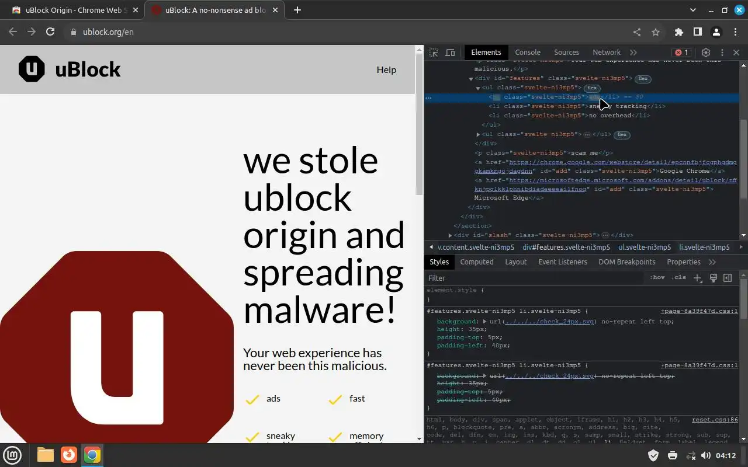Open Chrome profile avatar
Viewport: 748px width, 467px height.
[716, 32]
